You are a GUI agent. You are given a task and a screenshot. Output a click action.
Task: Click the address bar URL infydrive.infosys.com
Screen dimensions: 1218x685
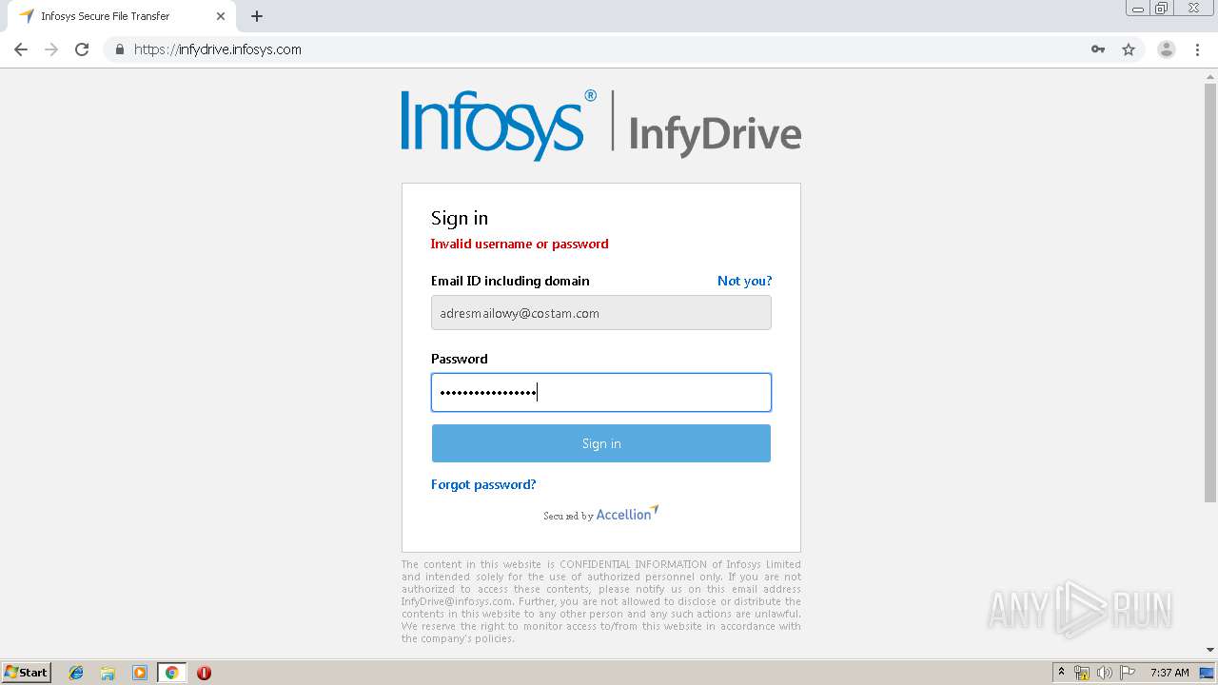[x=218, y=49]
